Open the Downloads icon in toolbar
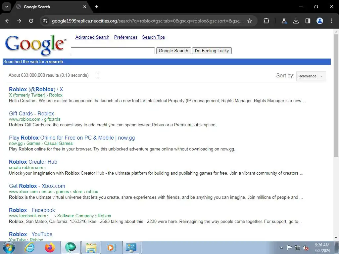This screenshot has width=339, height=254. pyautogui.click(x=296, y=21)
